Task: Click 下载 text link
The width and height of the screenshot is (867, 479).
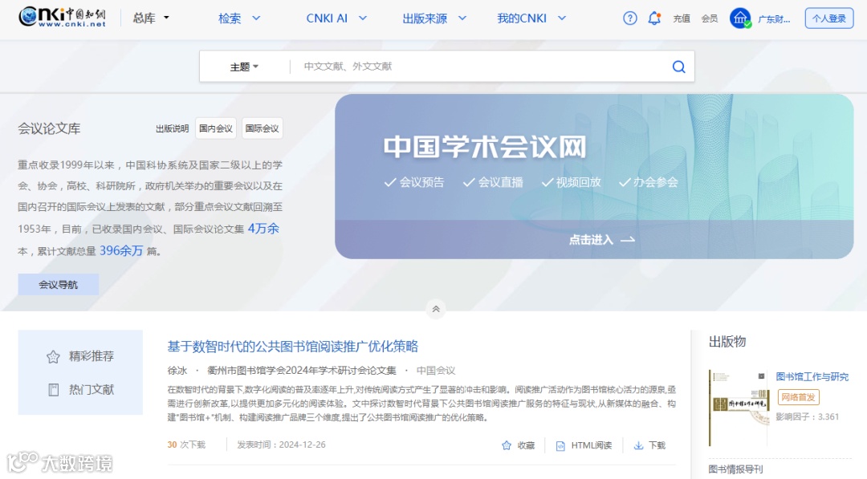Action: tap(657, 445)
